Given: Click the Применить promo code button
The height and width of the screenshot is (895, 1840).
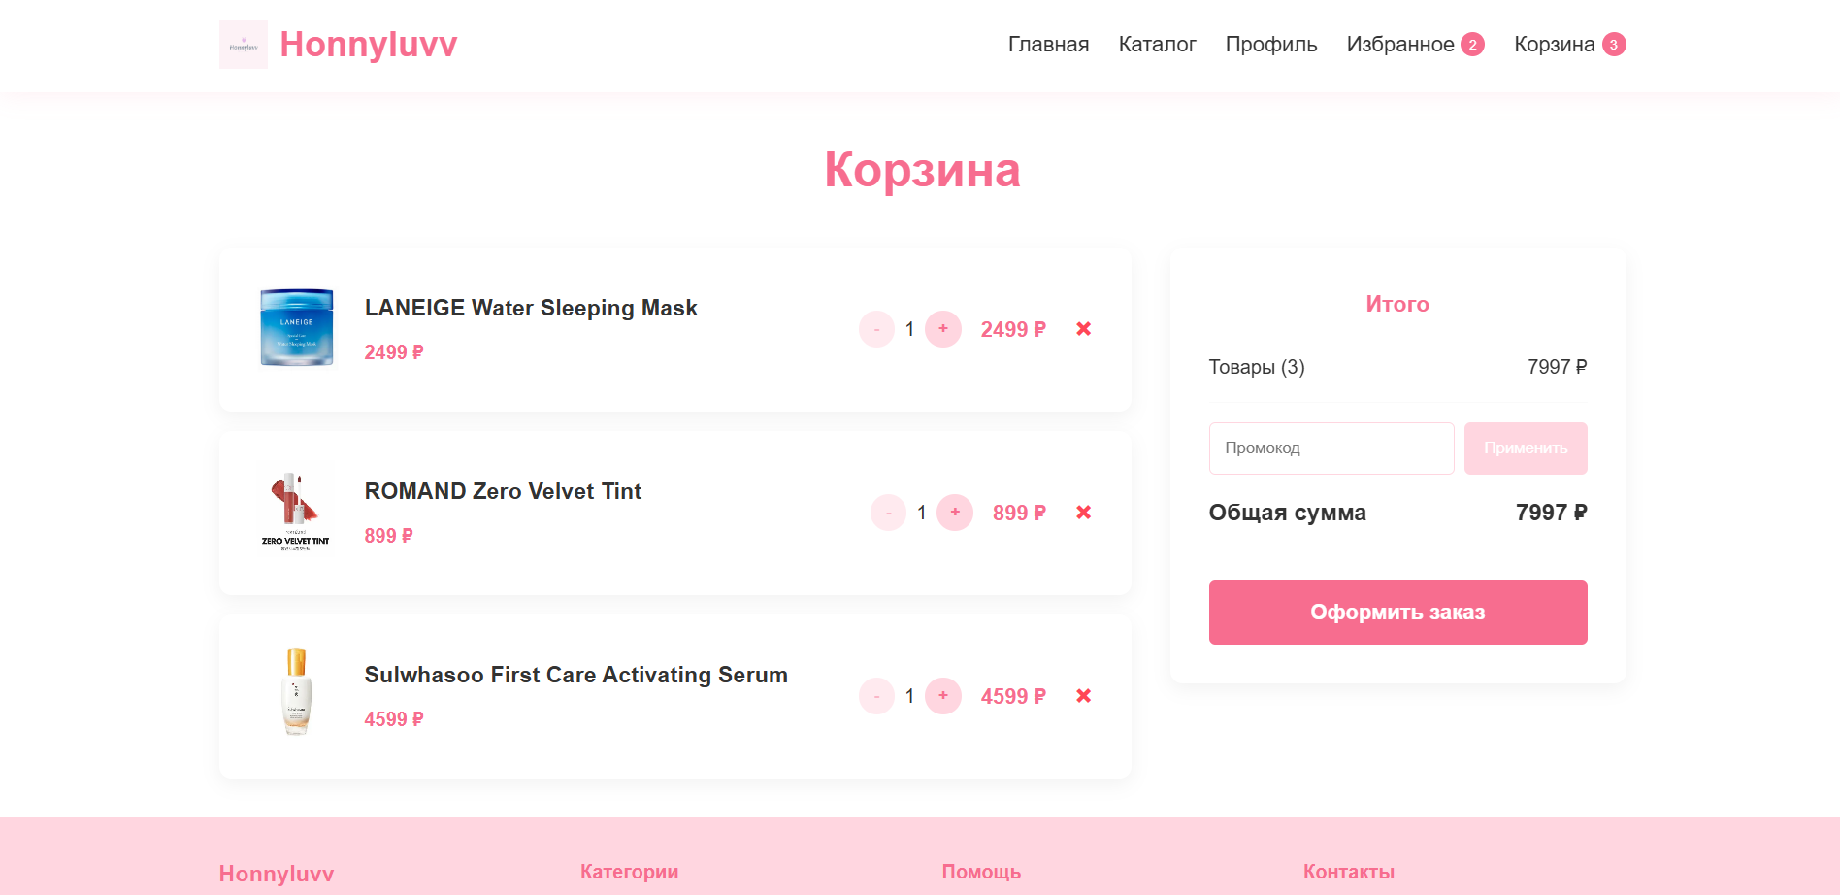Looking at the screenshot, I should pyautogui.click(x=1526, y=448).
